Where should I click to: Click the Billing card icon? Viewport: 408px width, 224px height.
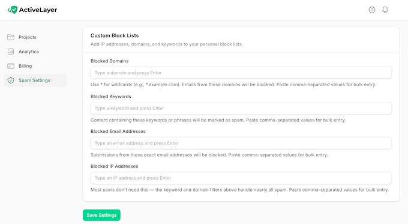coord(11,66)
